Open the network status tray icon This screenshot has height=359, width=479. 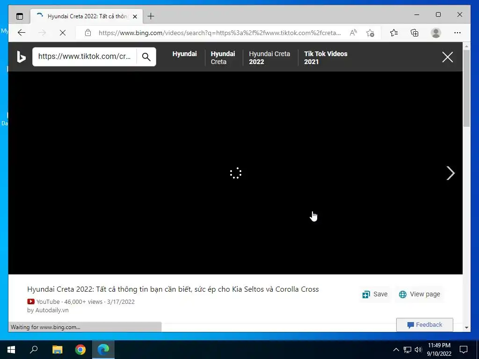(x=407, y=350)
